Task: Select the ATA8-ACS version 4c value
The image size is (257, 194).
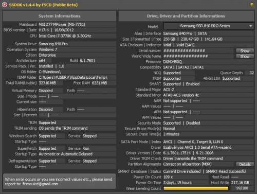Action: coord(181,95)
